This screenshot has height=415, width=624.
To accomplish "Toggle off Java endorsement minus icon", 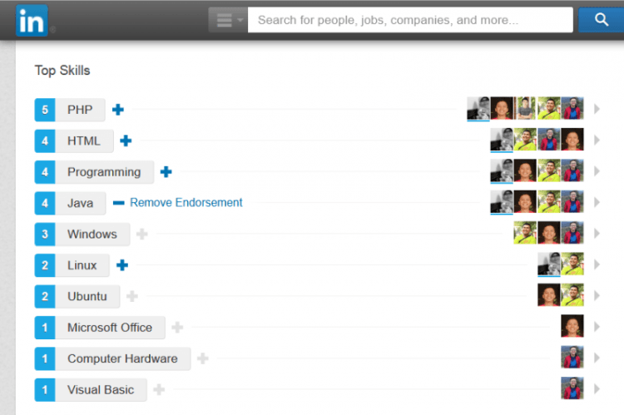I will click(119, 203).
